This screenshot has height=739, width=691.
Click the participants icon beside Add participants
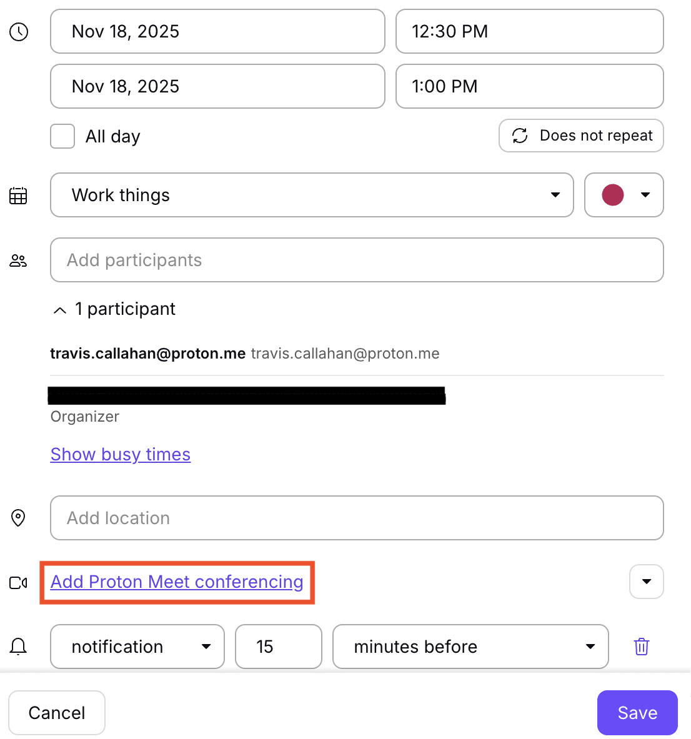click(18, 260)
